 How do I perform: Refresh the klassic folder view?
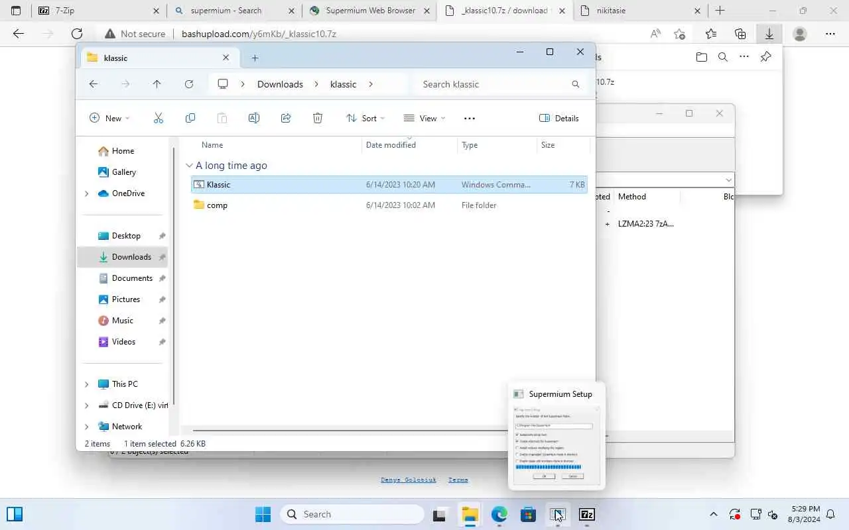point(189,84)
